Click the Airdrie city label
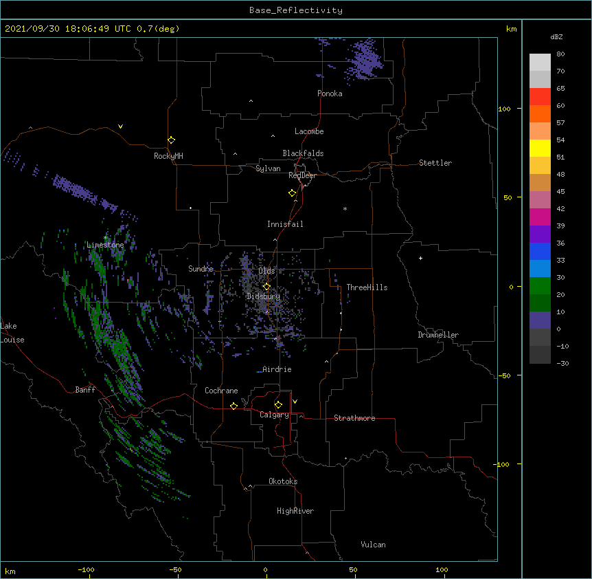This screenshot has height=579, width=592. [x=277, y=369]
